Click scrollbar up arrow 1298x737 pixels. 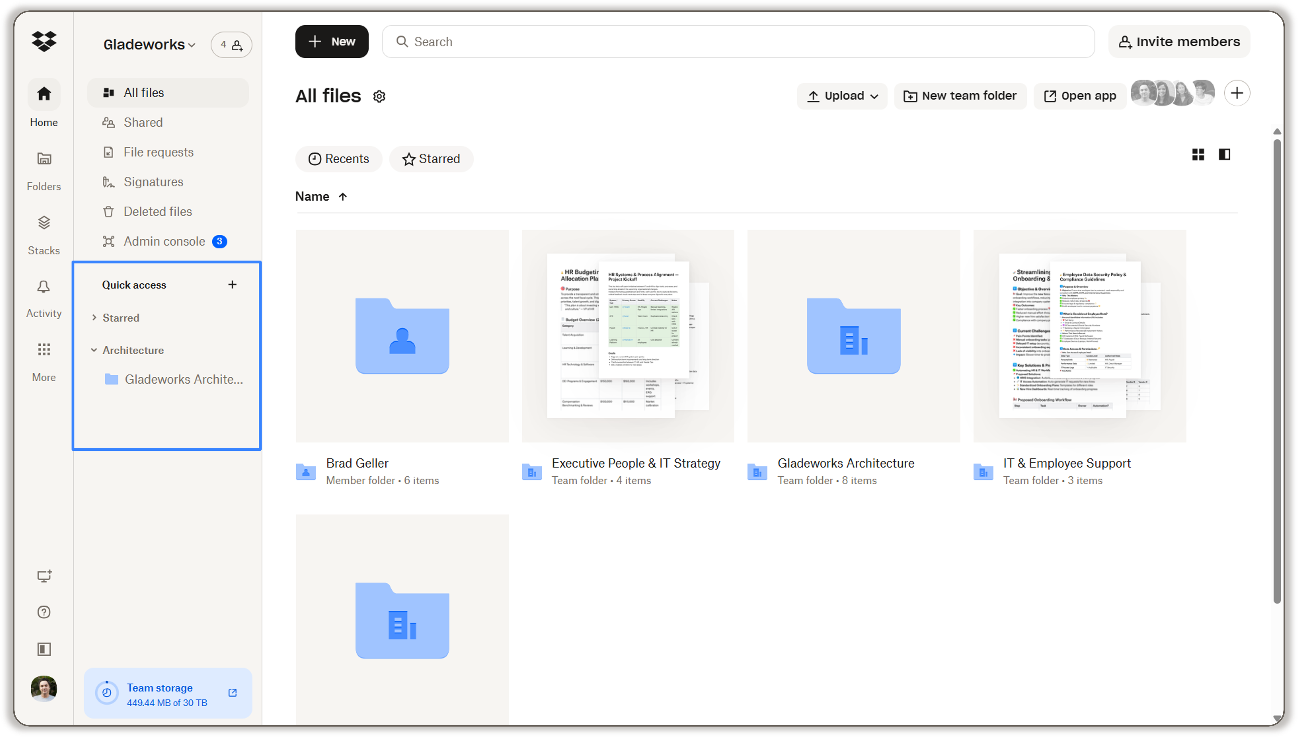[1277, 132]
